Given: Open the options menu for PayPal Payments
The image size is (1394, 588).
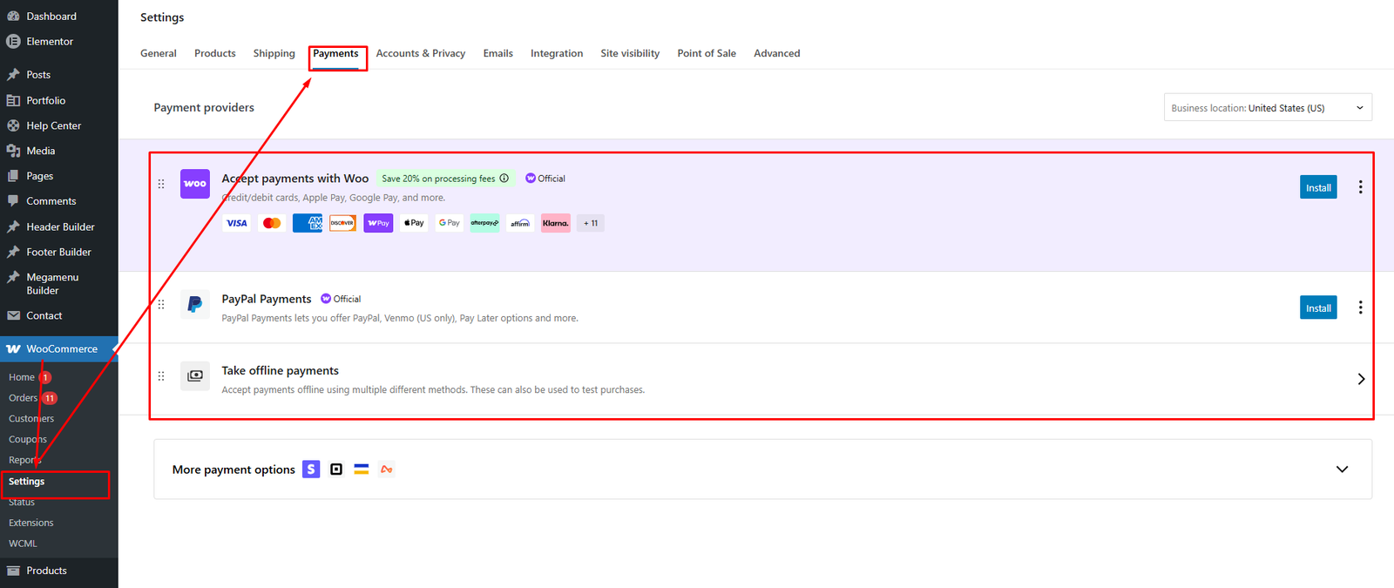Looking at the screenshot, I should click(1360, 308).
